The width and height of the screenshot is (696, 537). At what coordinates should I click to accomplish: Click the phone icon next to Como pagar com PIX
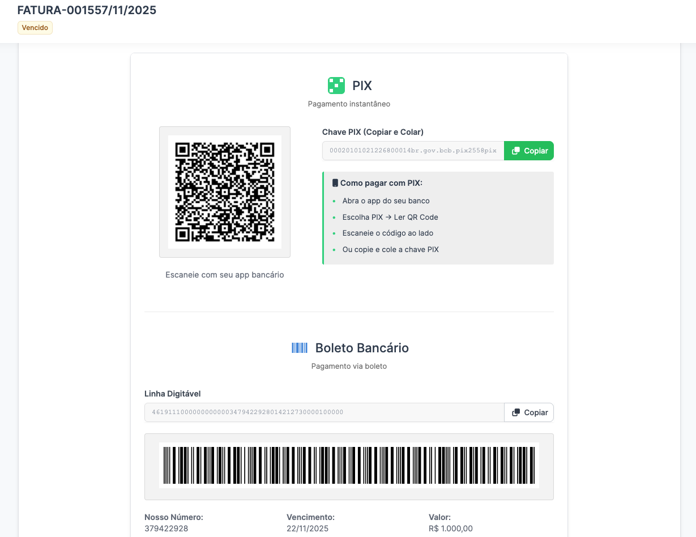[x=335, y=183]
